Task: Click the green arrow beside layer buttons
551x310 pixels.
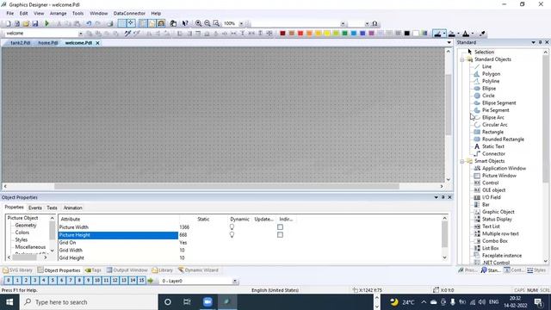Action: pos(151,281)
